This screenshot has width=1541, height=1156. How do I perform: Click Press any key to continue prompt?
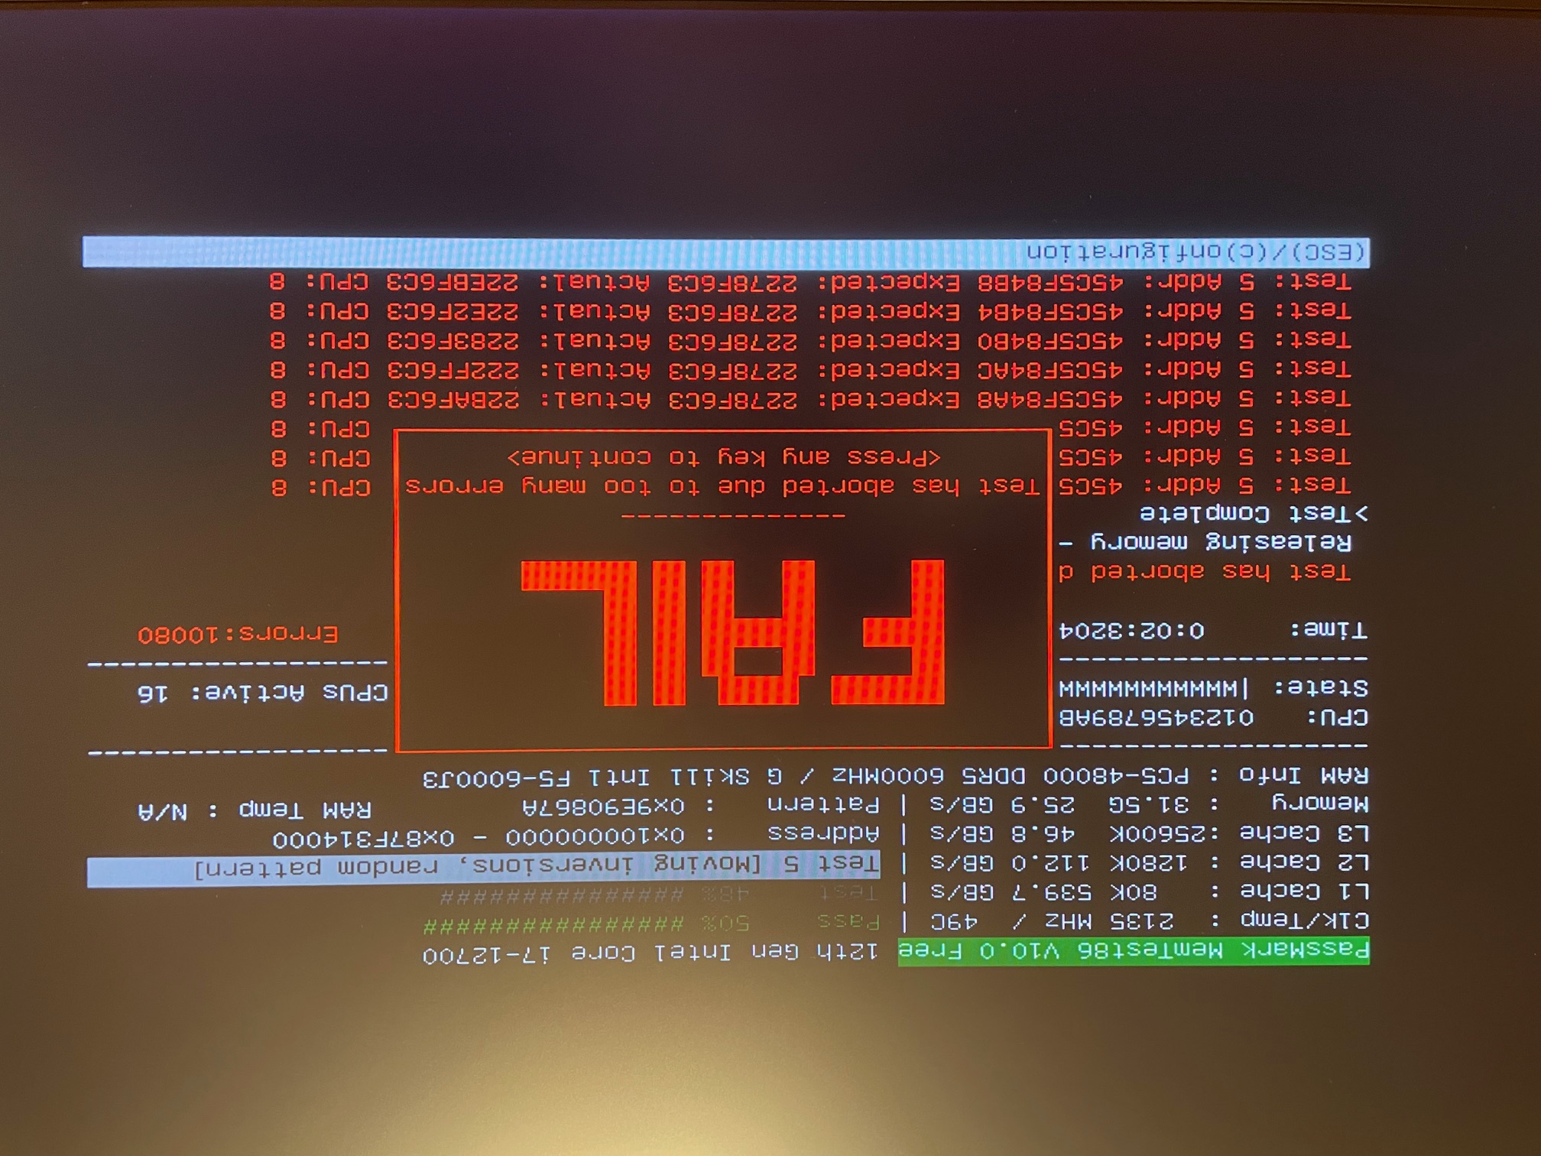coord(723,457)
